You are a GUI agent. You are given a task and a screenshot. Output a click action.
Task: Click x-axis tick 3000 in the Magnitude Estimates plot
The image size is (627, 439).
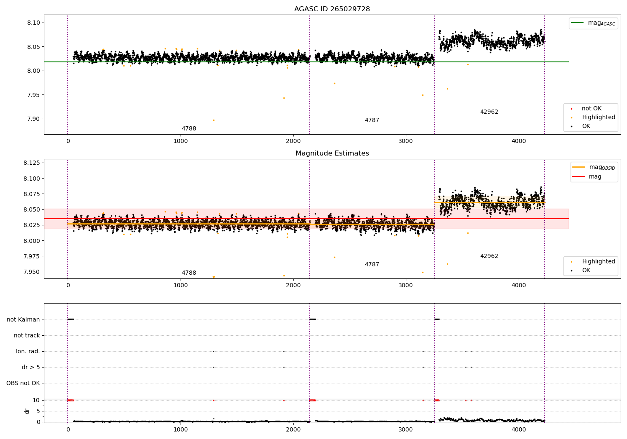(406, 286)
